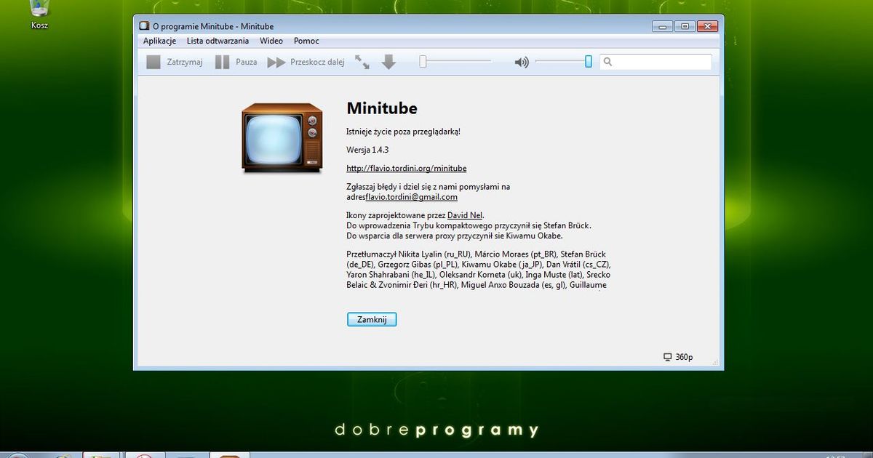Open the Lista odtwarzania menu
The image size is (873, 458).
point(218,41)
